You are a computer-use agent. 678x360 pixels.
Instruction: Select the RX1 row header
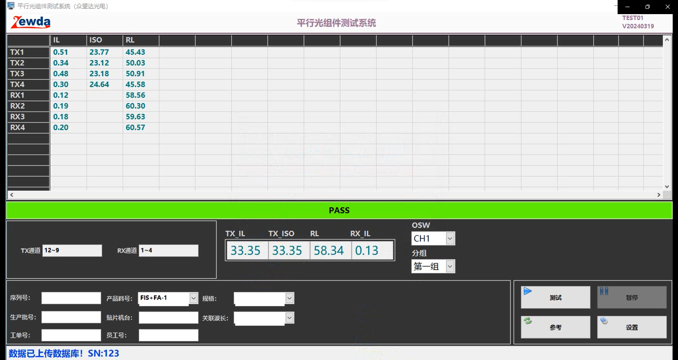click(x=29, y=95)
